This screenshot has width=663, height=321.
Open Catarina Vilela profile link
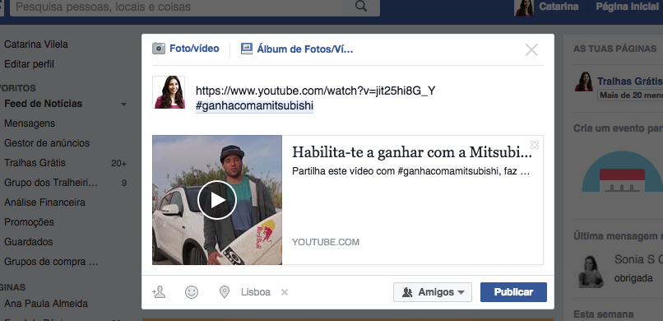pyautogui.click(x=36, y=44)
